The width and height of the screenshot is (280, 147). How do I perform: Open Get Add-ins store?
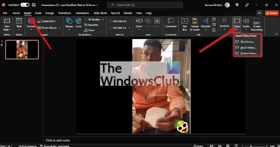118,21
